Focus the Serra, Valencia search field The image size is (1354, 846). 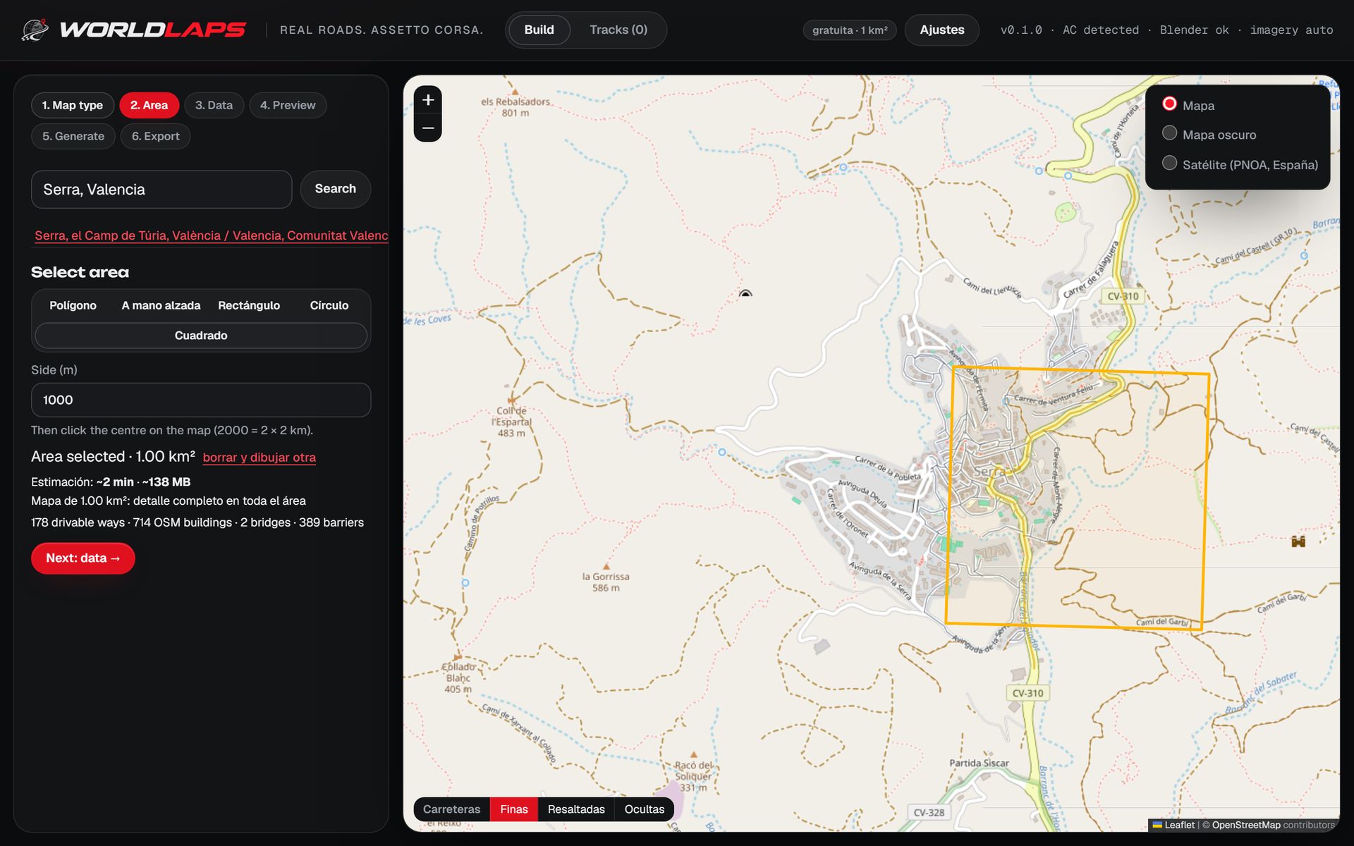point(161,189)
